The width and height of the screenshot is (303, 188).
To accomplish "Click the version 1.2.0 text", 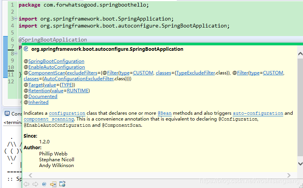I will pyautogui.click(x=44, y=142).
